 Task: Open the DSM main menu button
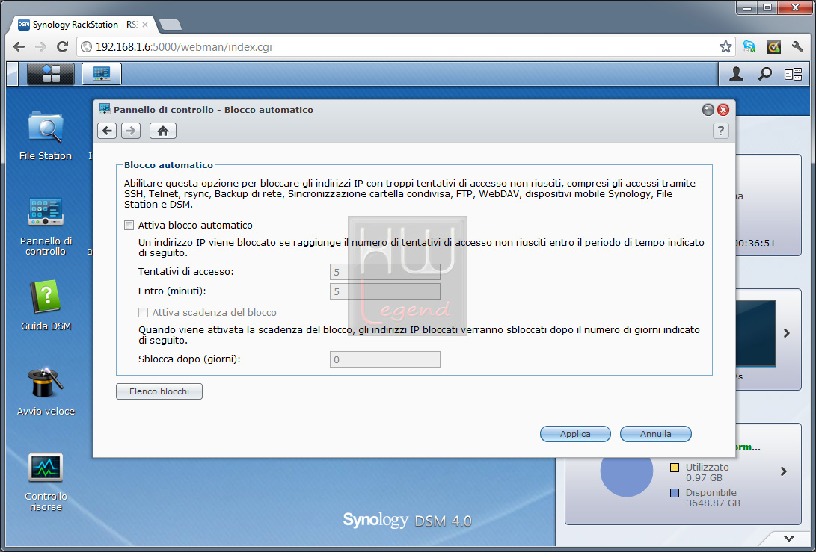tap(50, 74)
